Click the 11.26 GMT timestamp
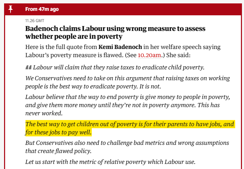 tap(35, 20)
